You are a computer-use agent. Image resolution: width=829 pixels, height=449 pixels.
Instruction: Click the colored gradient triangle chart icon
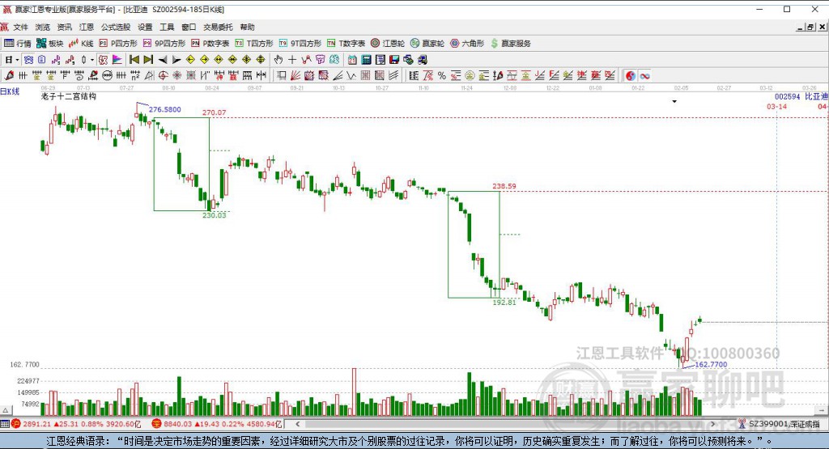point(117,60)
